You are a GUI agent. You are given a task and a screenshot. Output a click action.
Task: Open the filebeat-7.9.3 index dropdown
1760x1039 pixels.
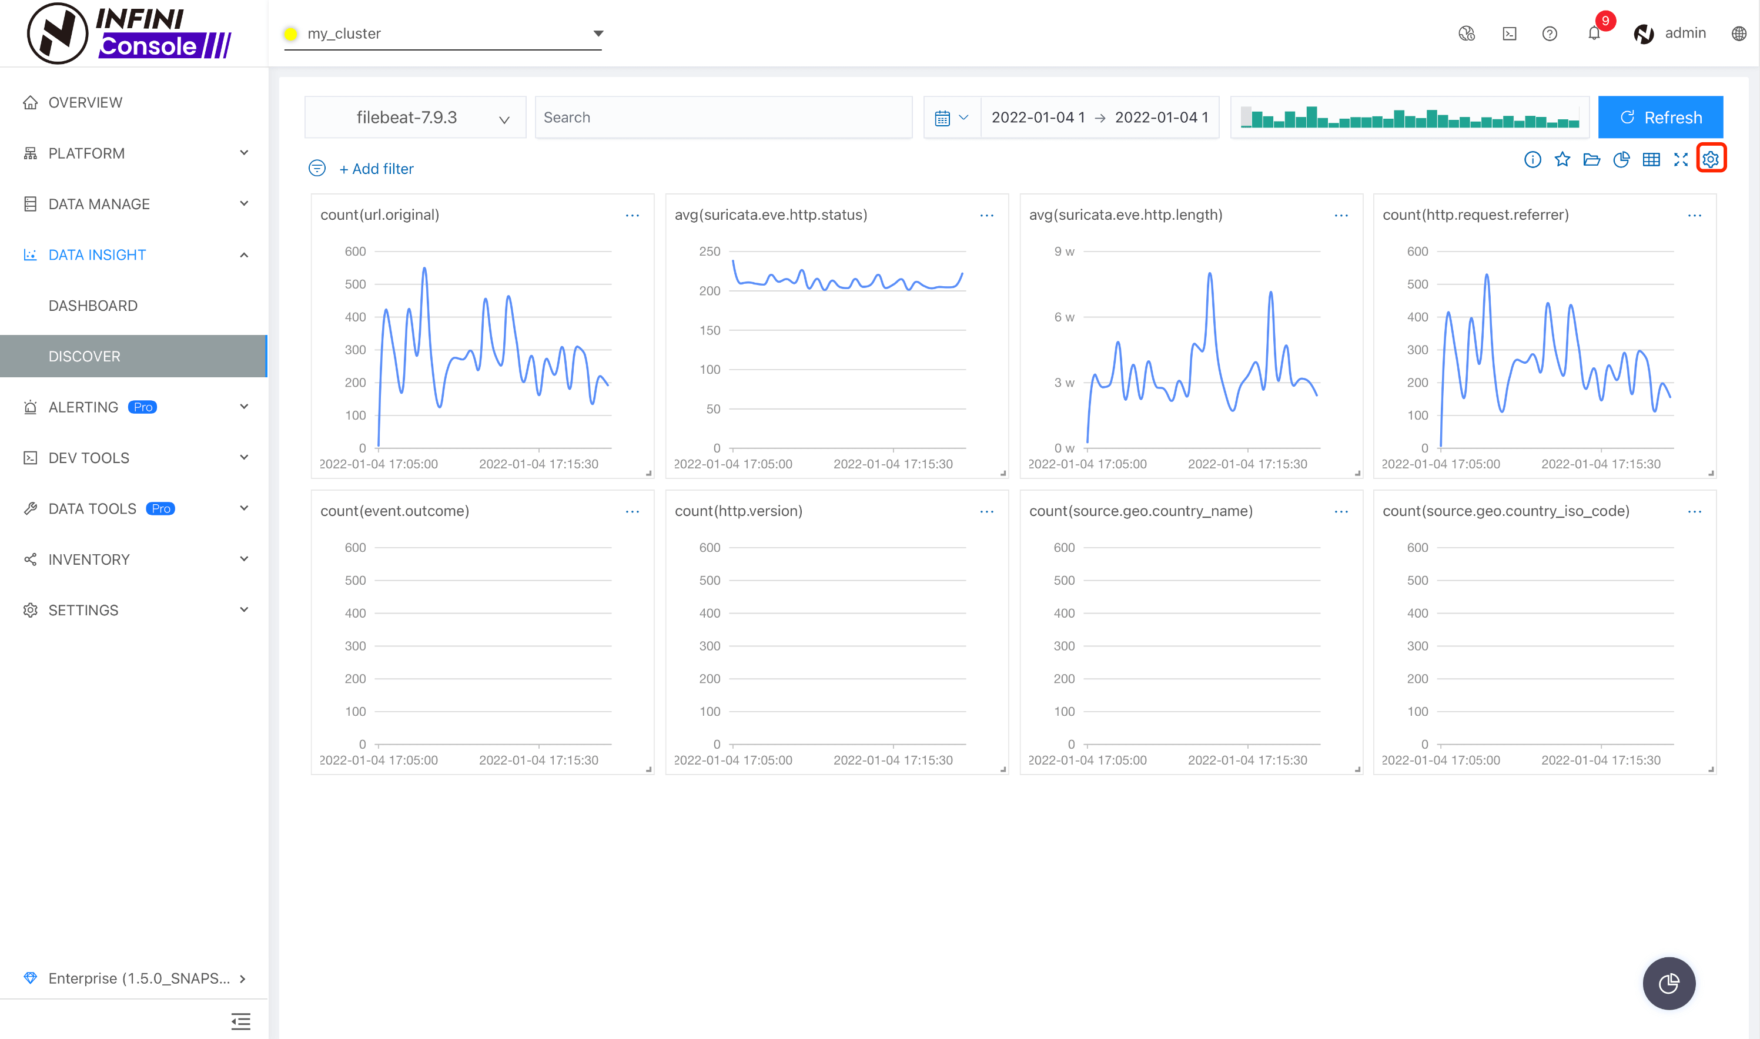[416, 117]
